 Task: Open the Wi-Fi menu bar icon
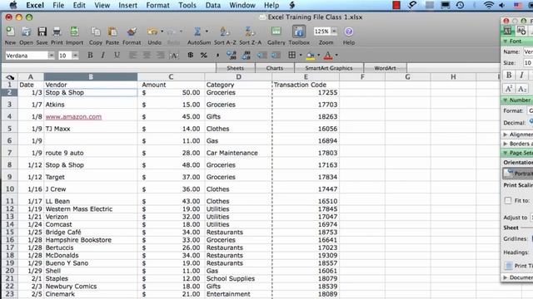(489, 5)
